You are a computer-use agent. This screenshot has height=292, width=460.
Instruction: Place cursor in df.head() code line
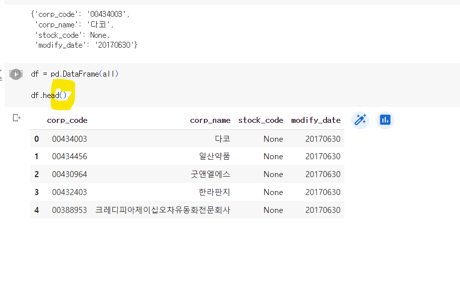click(x=49, y=95)
